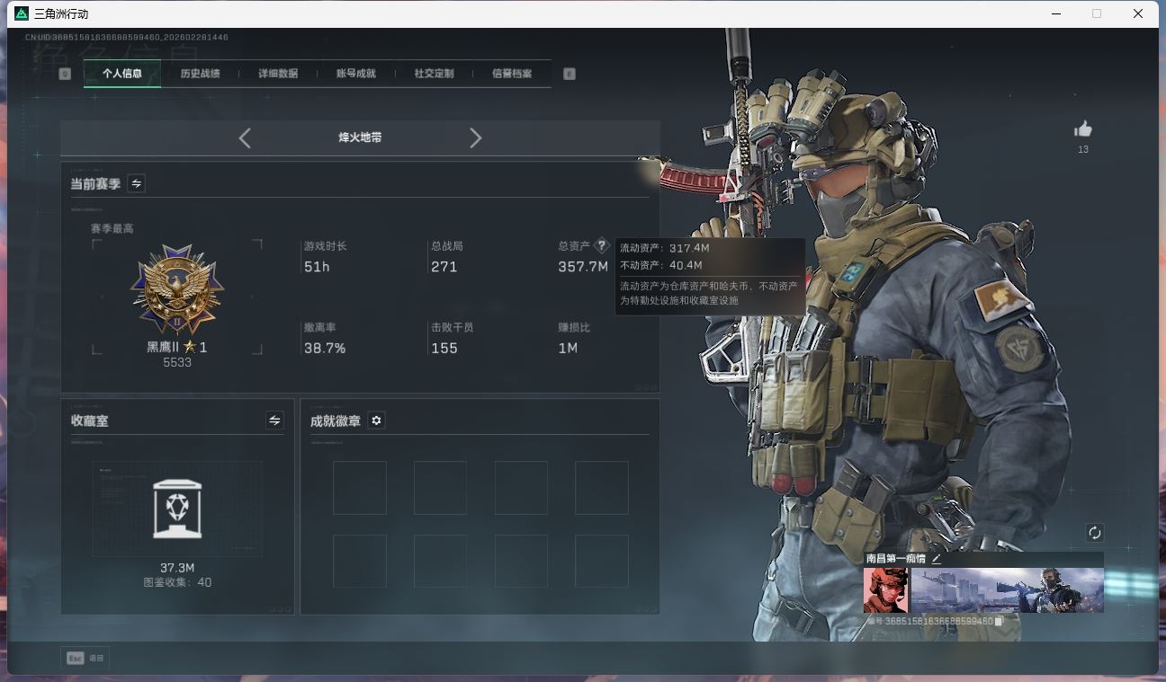The width and height of the screenshot is (1166, 682).
Task: Go to previous game mode with left arrow
Action: click(x=245, y=137)
